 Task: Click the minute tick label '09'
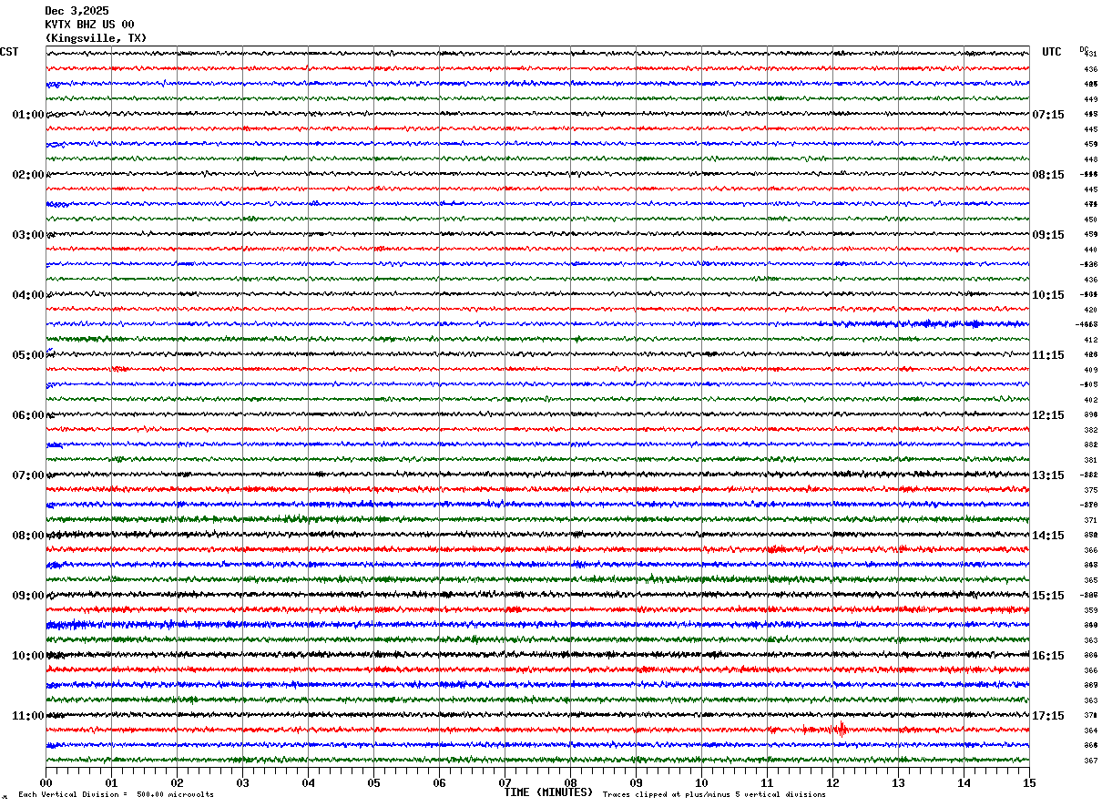pyautogui.click(x=636, y=782)
